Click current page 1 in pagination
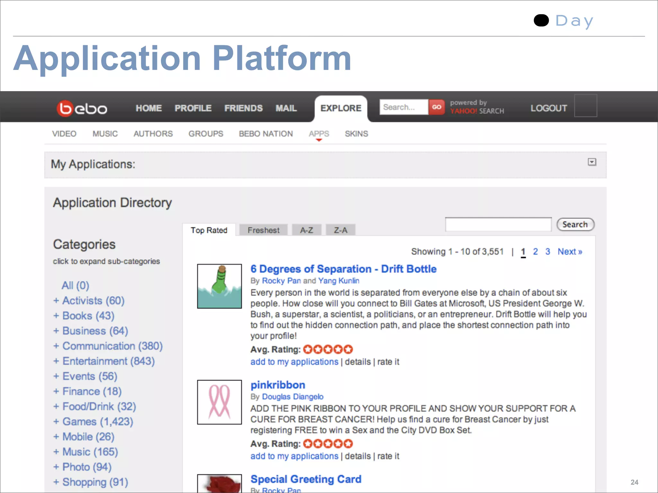 [x=523, y=252]
